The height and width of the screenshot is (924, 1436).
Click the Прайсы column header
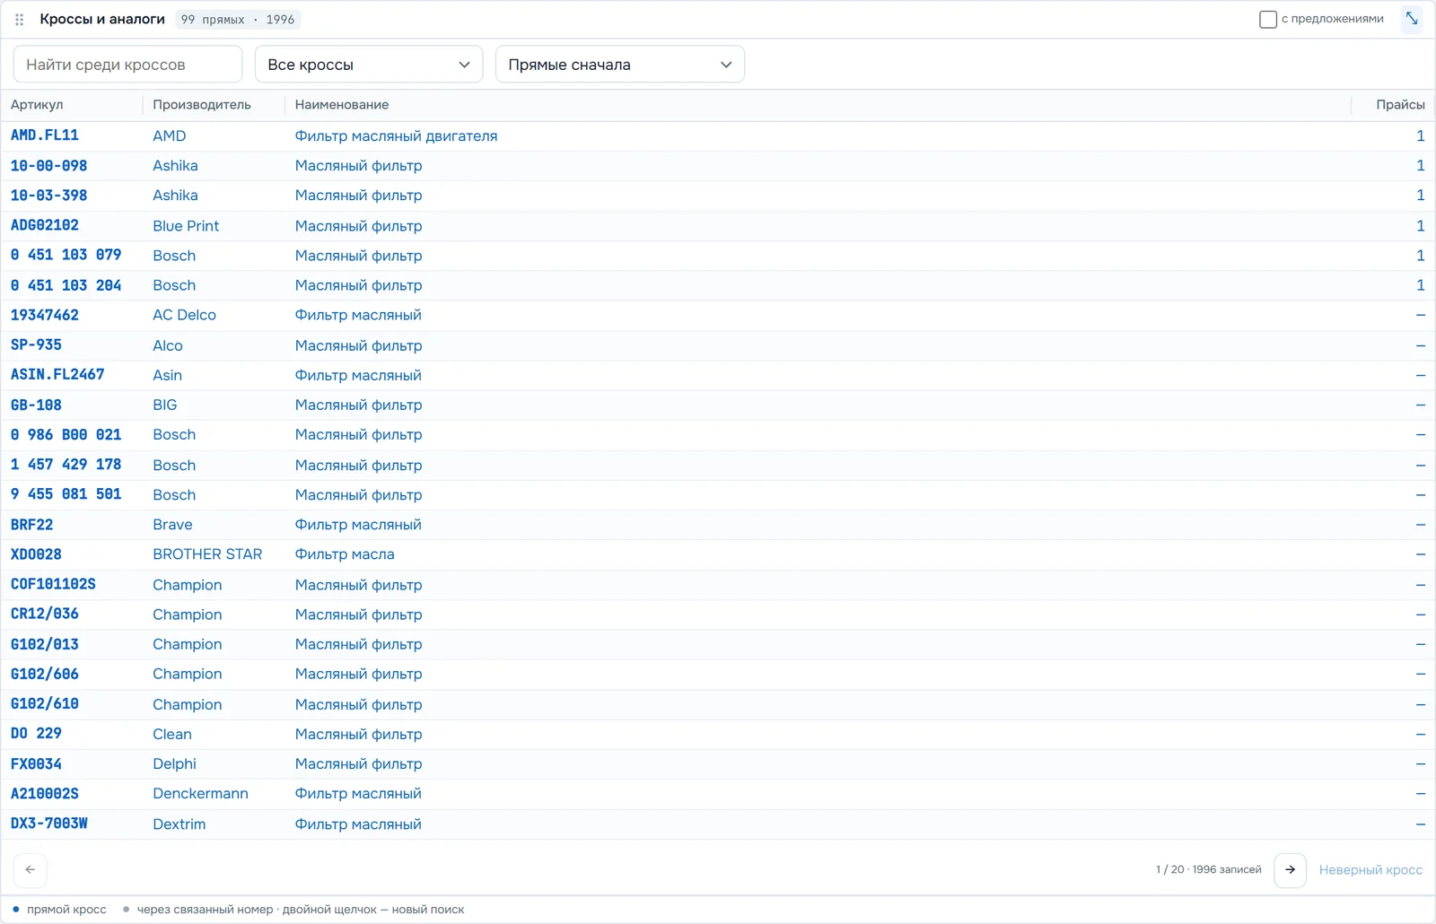(x=1400, y=105)
